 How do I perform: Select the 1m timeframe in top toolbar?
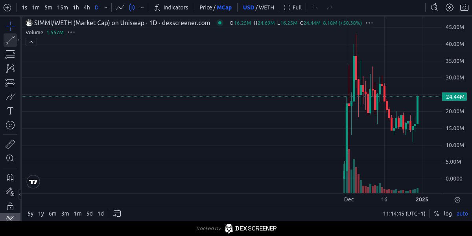pos(36,7)
